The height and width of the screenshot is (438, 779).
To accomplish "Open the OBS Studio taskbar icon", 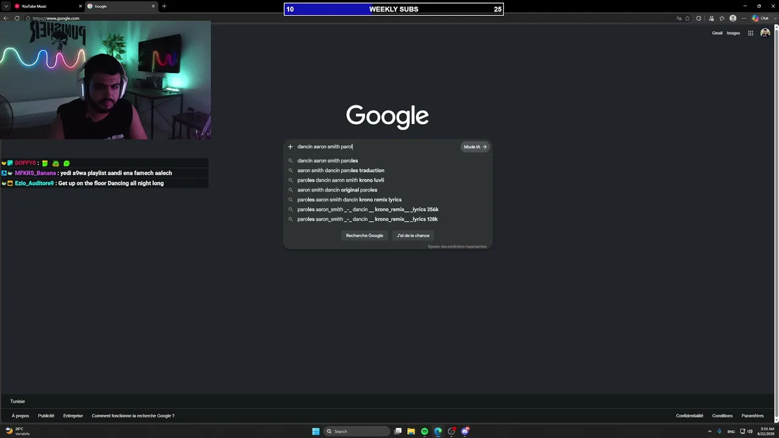I will tap(452, 431).
